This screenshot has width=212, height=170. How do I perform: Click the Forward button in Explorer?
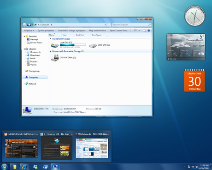tap(29, 25)
